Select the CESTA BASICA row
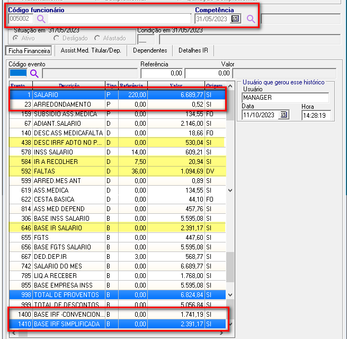The height and width of the screenshot is (339, 347). click(117, 199)
